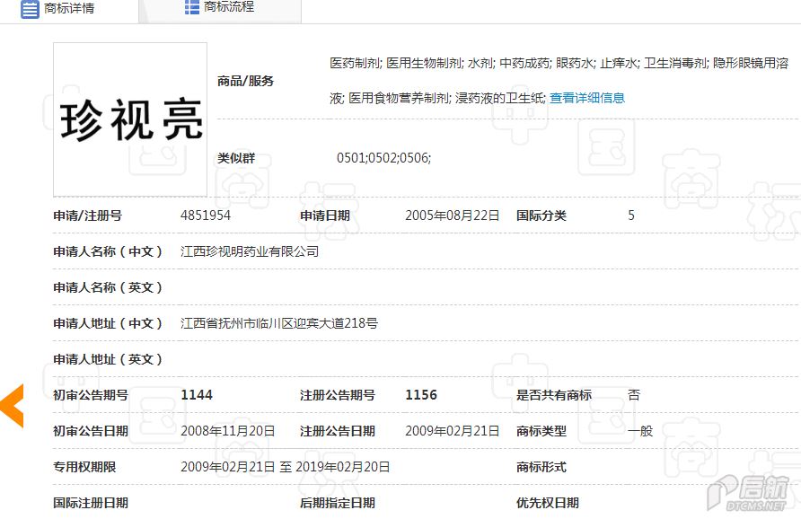Viewport: 801px width, 519px height.
Task: Click the 初审公告期号 label
Action: coord(91,395)
